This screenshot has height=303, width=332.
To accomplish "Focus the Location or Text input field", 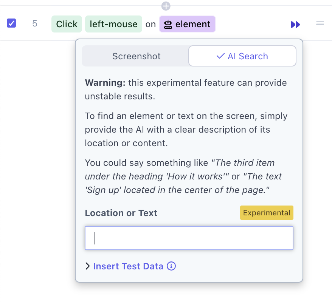I will point(189,238).
